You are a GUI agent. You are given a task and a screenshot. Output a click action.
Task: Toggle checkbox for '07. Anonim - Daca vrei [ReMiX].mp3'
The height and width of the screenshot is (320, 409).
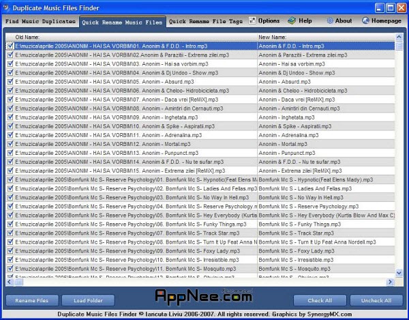pos(10,100)
